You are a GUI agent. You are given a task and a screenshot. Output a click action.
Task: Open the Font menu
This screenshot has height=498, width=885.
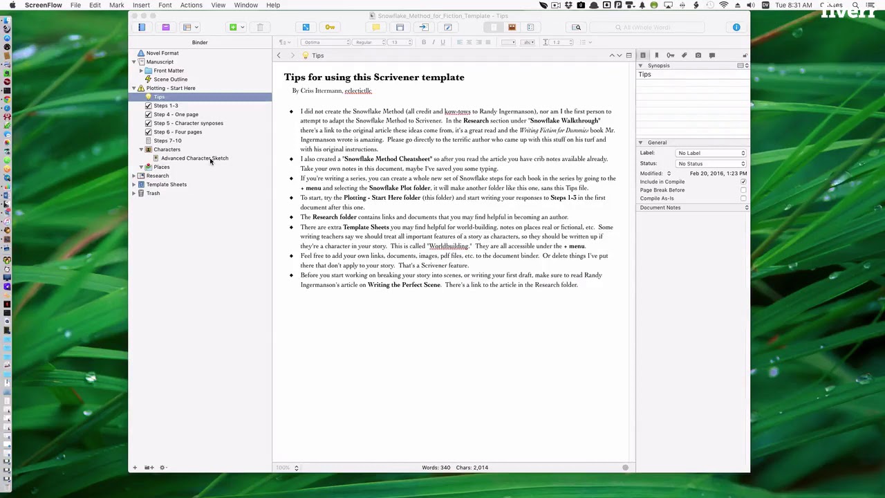point(165,5)
